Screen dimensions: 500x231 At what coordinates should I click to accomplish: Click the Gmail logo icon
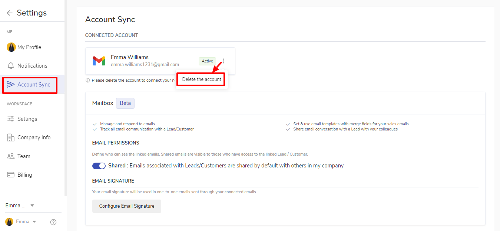[99, 61]
